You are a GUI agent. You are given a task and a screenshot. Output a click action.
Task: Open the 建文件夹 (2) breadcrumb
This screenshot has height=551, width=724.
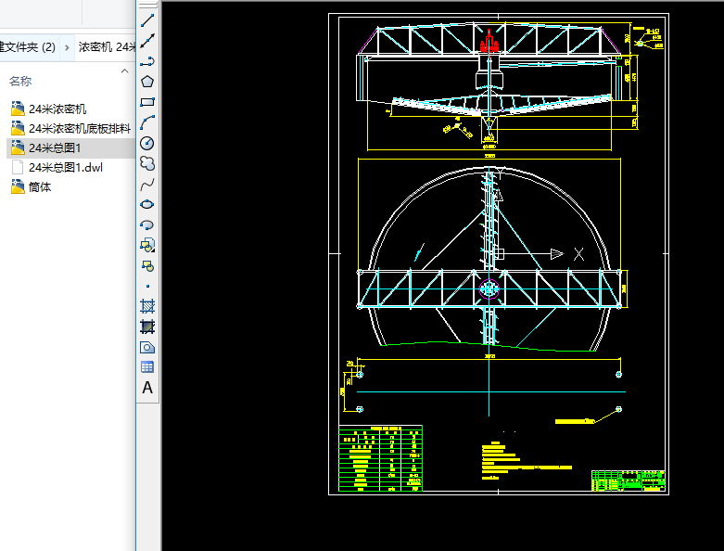[28, 46]
